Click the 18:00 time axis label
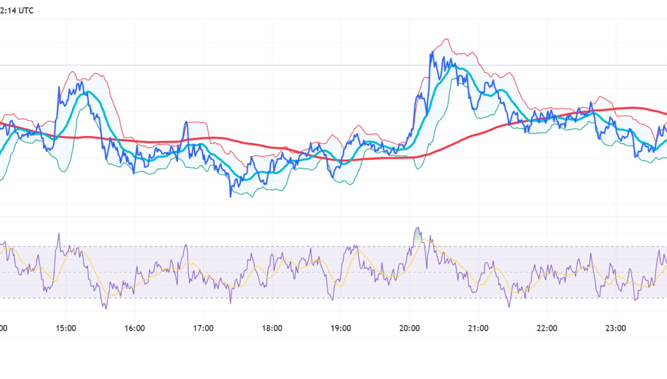Viewport: 667px width, 379px height. point(272,328)
